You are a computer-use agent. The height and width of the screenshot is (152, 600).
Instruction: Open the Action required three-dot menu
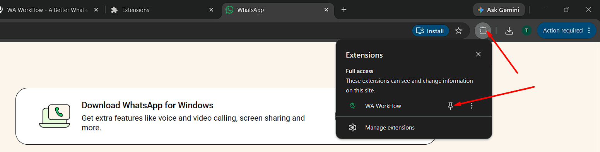coord(589,31)
